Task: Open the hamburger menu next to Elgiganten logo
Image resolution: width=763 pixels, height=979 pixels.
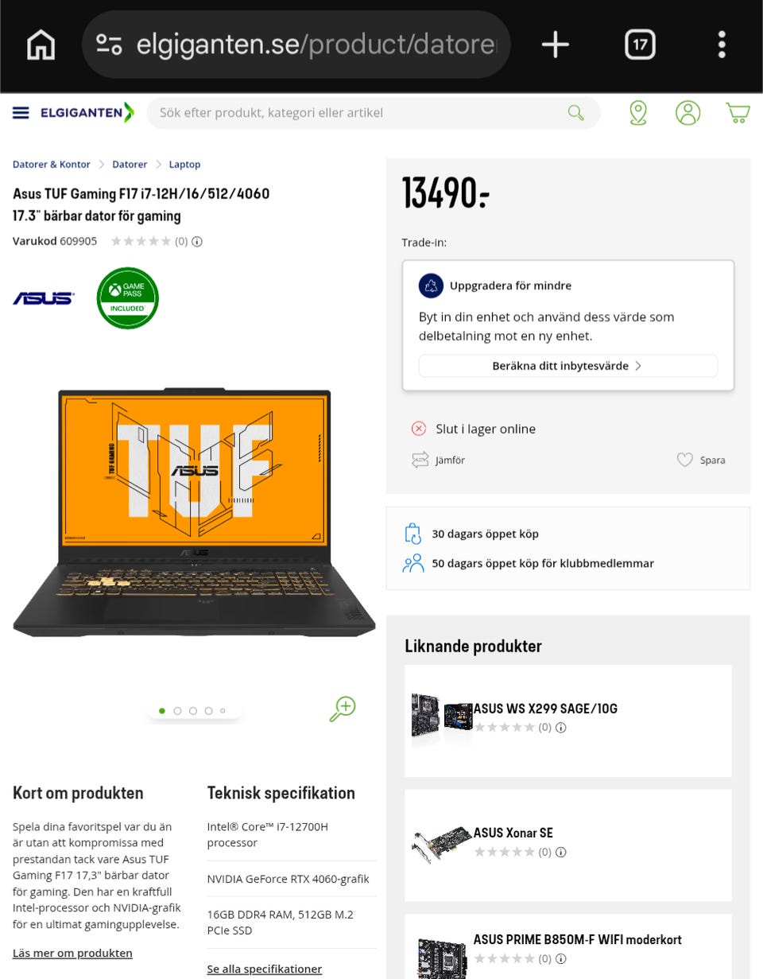Action: [x=21, y=113]
